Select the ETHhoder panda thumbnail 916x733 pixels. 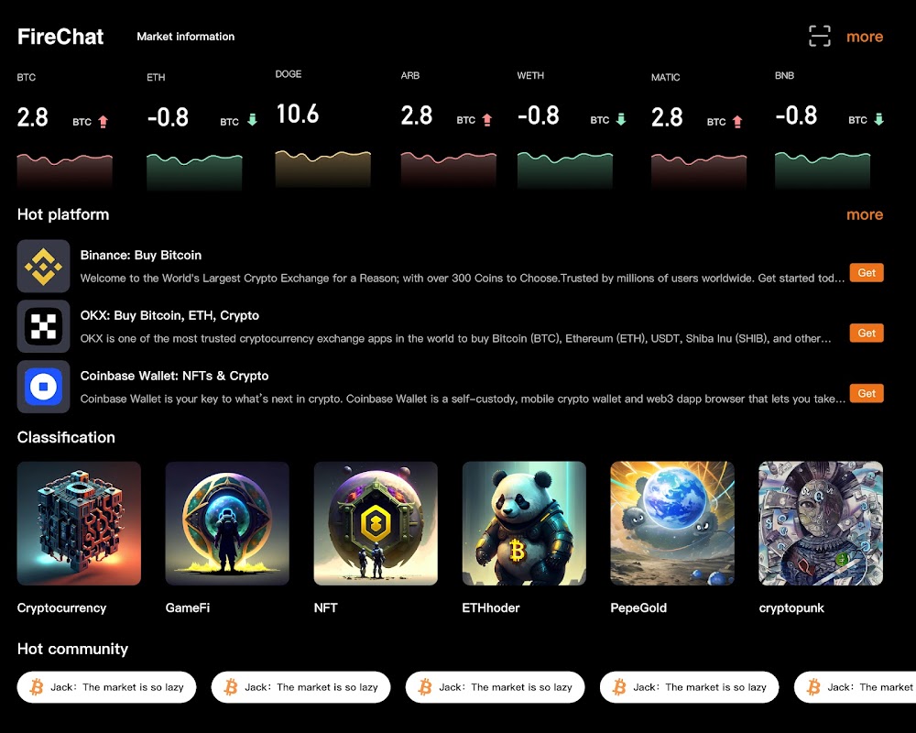524,523
